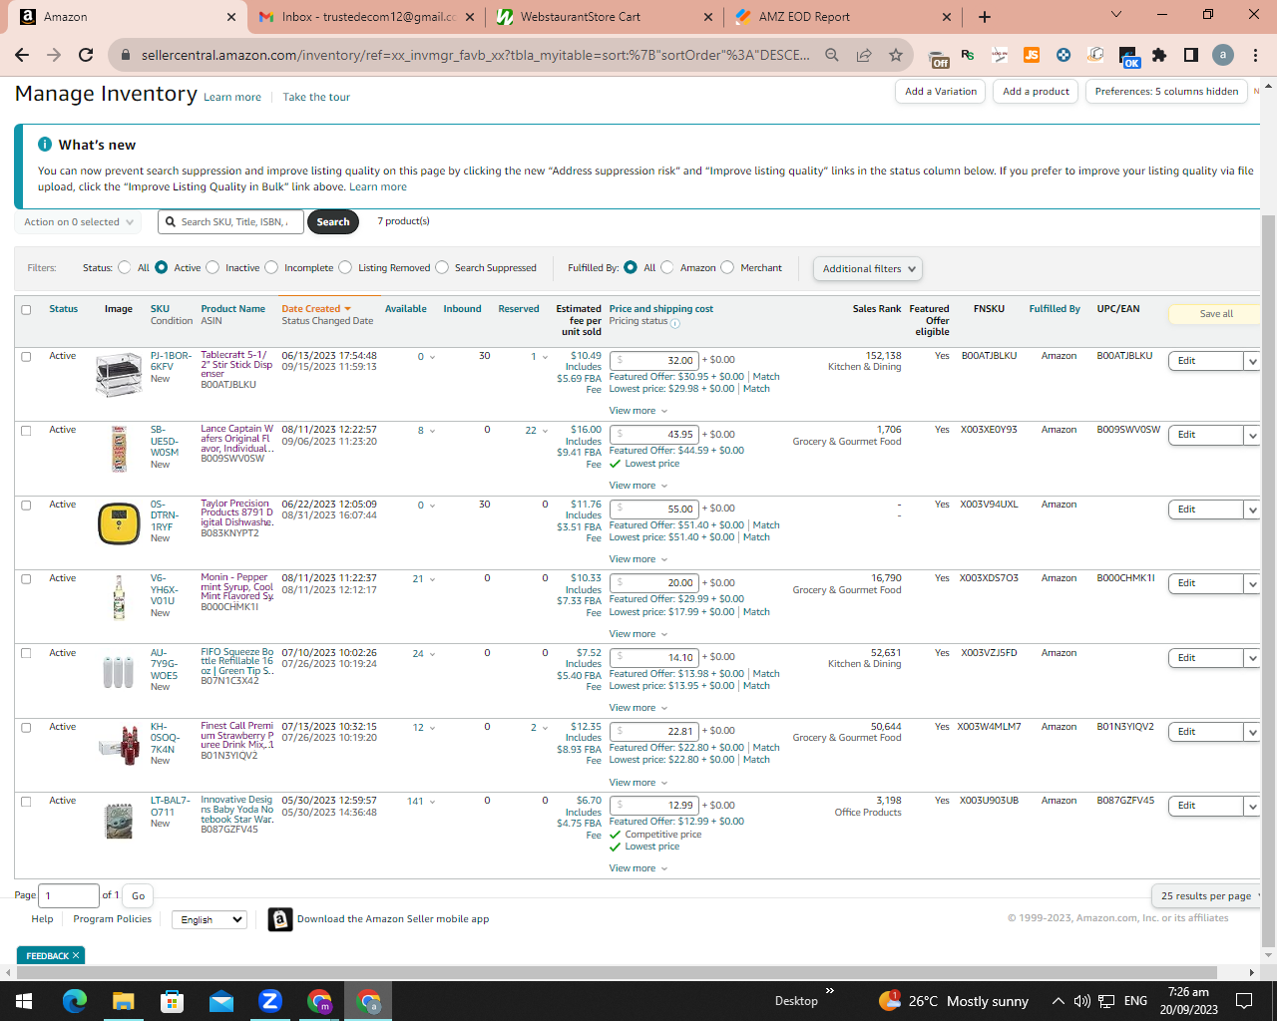Viewport: 1277px width, 1021px height.
Task: Open a new browser tab
Action: click(985, 16)
